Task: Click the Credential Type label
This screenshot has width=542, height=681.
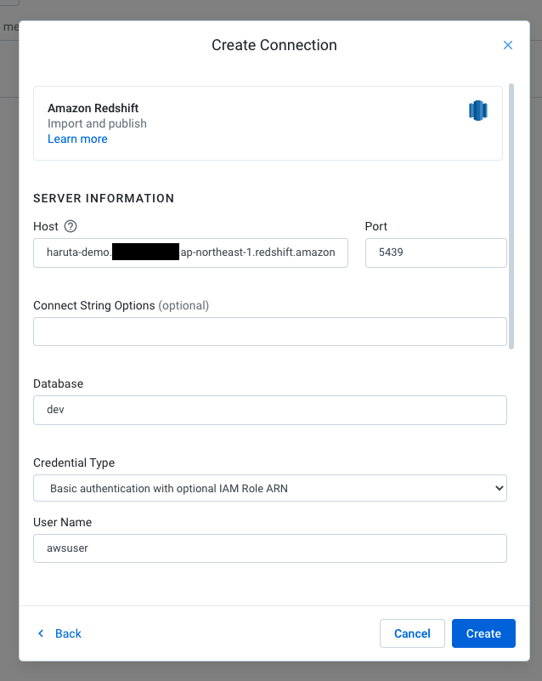Action: pyautogui.click(x=74, y=463)
